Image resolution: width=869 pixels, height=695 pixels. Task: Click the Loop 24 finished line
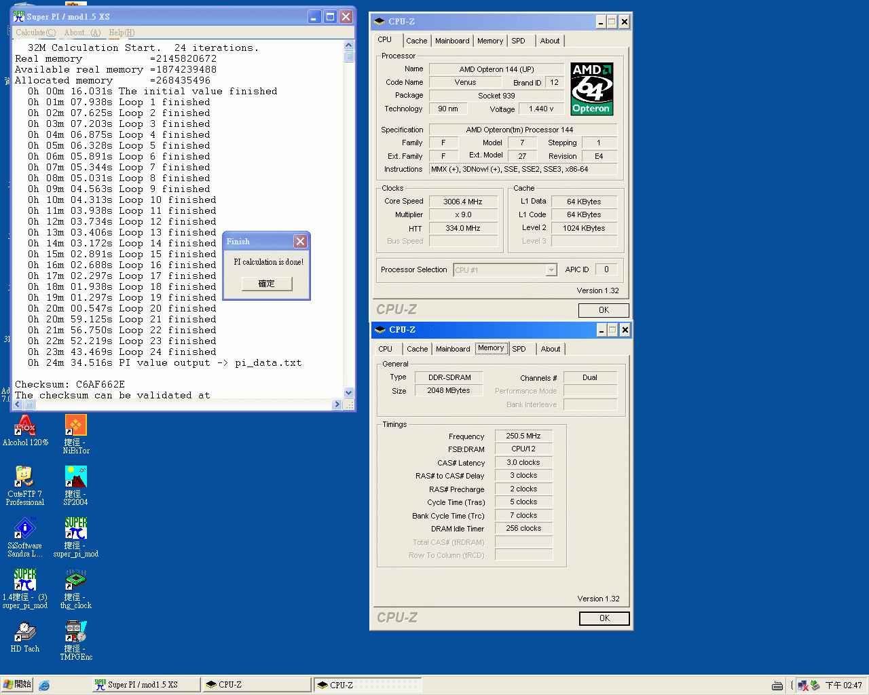(x=122, y=352)
